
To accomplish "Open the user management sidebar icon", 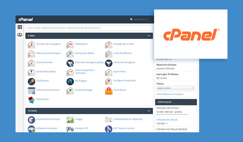I will (x=20, y=35).
